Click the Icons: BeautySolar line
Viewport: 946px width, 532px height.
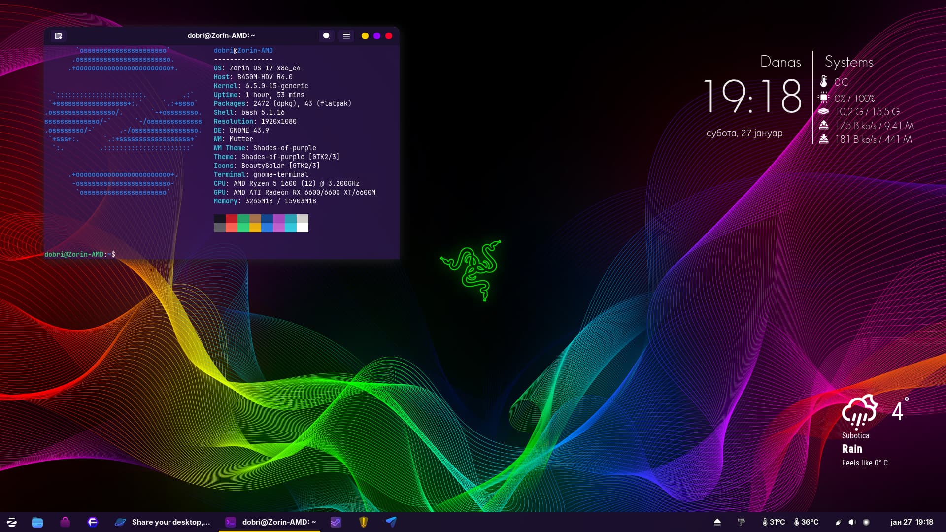click(267, 166)
